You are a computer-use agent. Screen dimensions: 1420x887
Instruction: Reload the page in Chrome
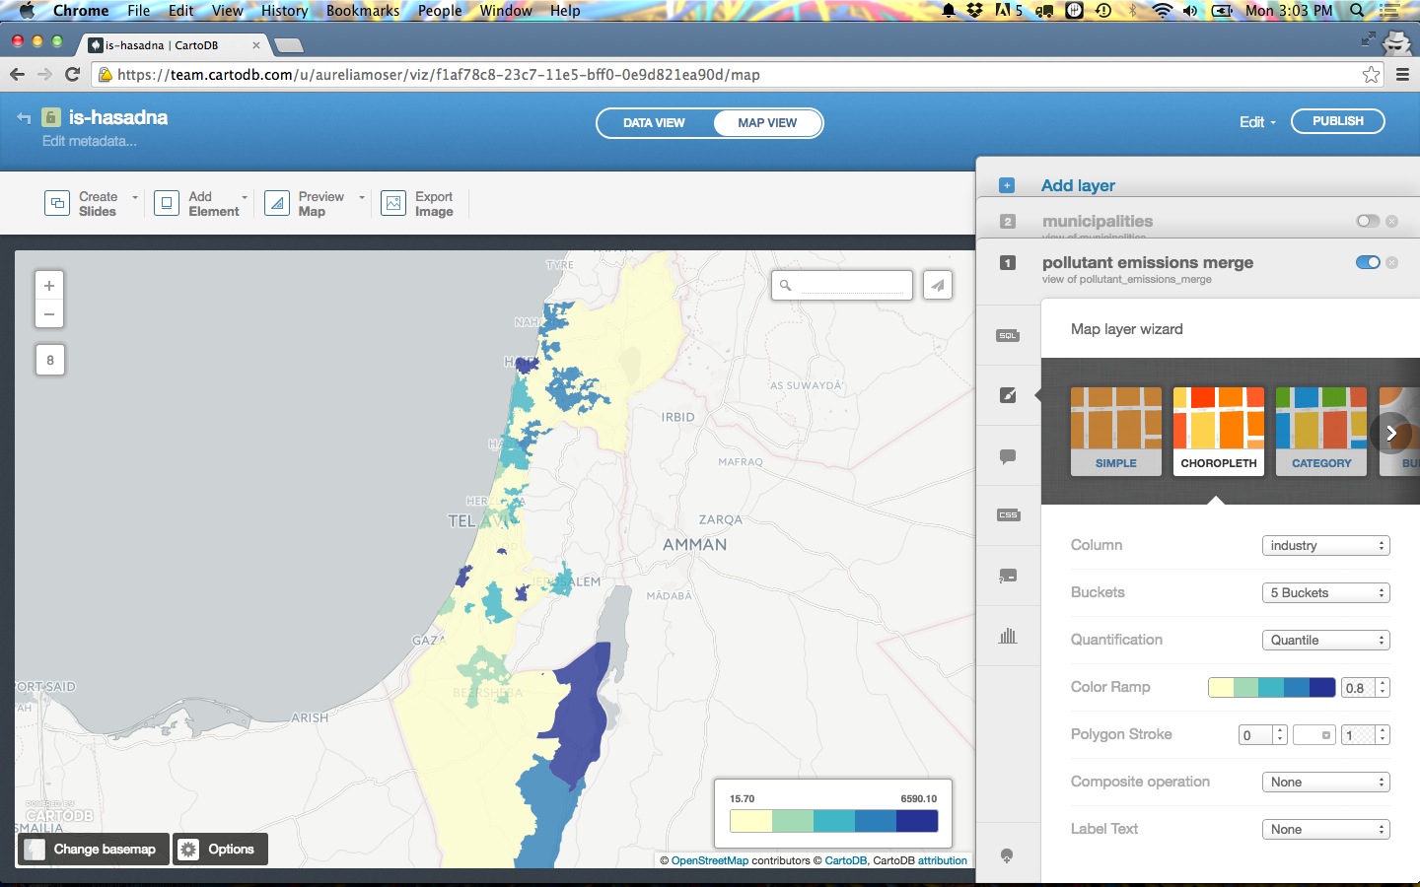pyautogui.click(x=72, y=75)
